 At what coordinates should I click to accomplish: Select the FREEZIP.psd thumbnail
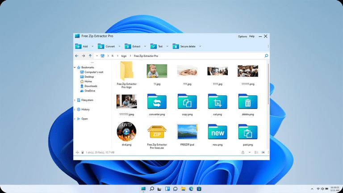click(x=187, y=132)
